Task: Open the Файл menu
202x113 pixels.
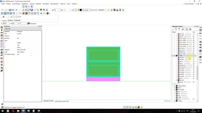Action: pyautogui.click(x=3, y=4)
